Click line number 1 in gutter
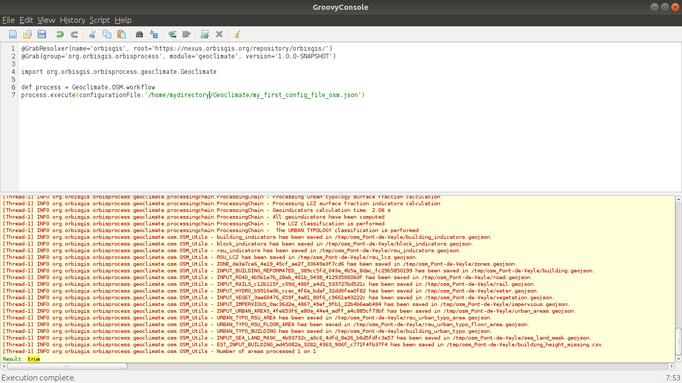682x383 pixels. pos(13,48)
